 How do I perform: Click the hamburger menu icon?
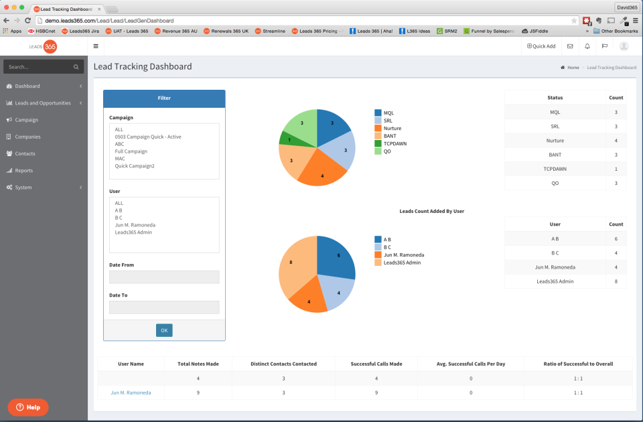[96, 46]
